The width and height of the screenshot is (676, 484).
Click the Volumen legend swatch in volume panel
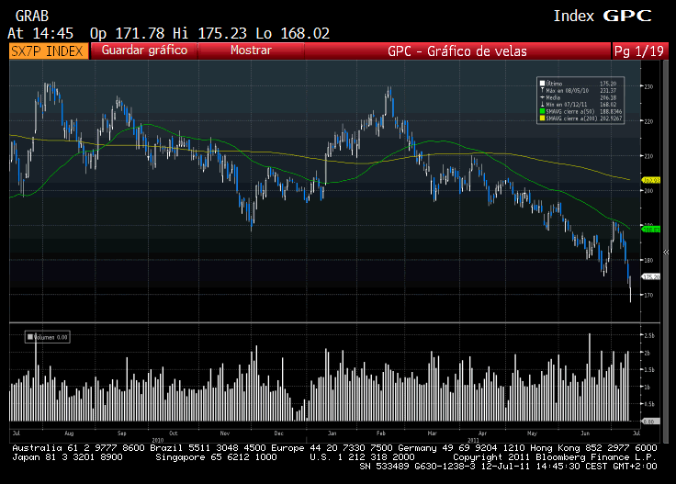click(30, 337)
